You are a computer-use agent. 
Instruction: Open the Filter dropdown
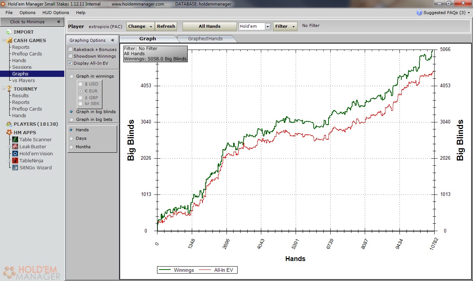click(x=285, y=26)
